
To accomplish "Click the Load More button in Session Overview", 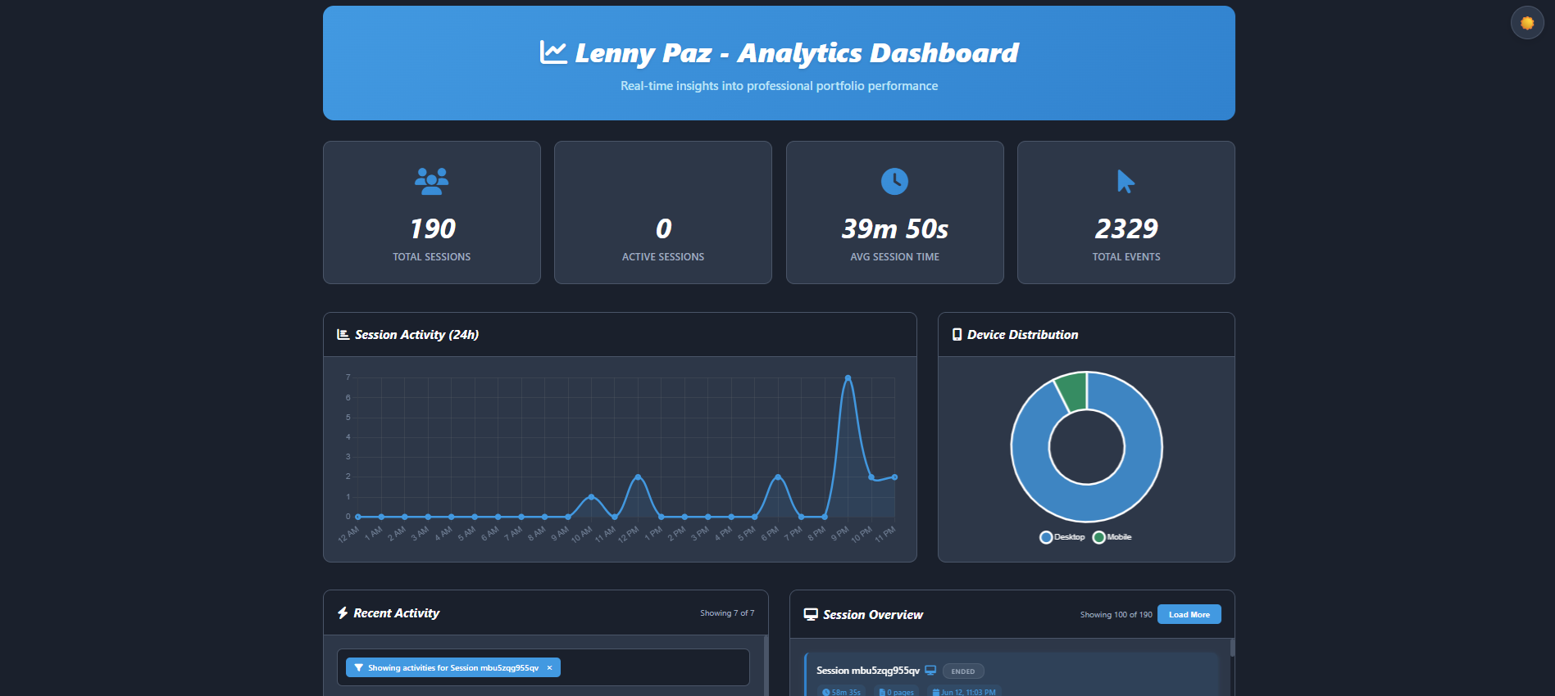I will click(x=1189, y=615).
